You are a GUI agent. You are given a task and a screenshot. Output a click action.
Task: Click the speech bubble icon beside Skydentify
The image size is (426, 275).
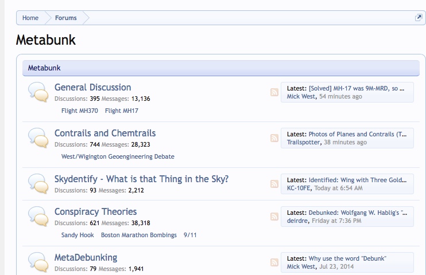coord(38,184)
